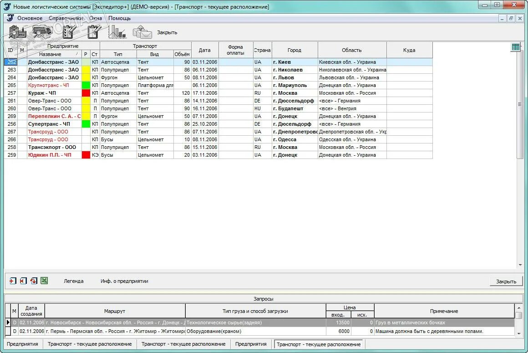Open the transport truck toolbar icon
This screenshot has height=353, width=528.
[x=42, y=32]
